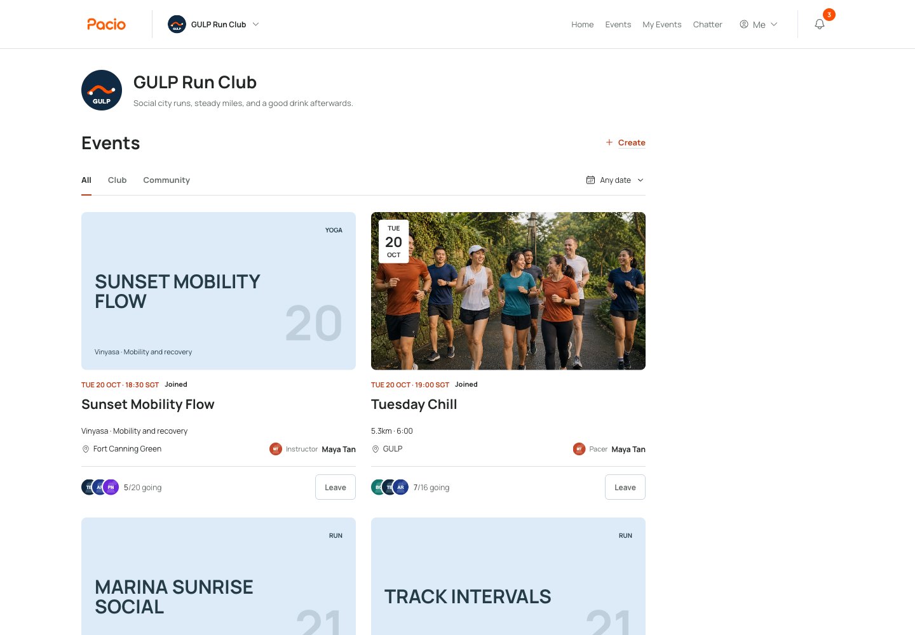This screenshot has height=635, width=915.
Task: Click location pin beside GULP venue
Action: (x=376, y=449)
